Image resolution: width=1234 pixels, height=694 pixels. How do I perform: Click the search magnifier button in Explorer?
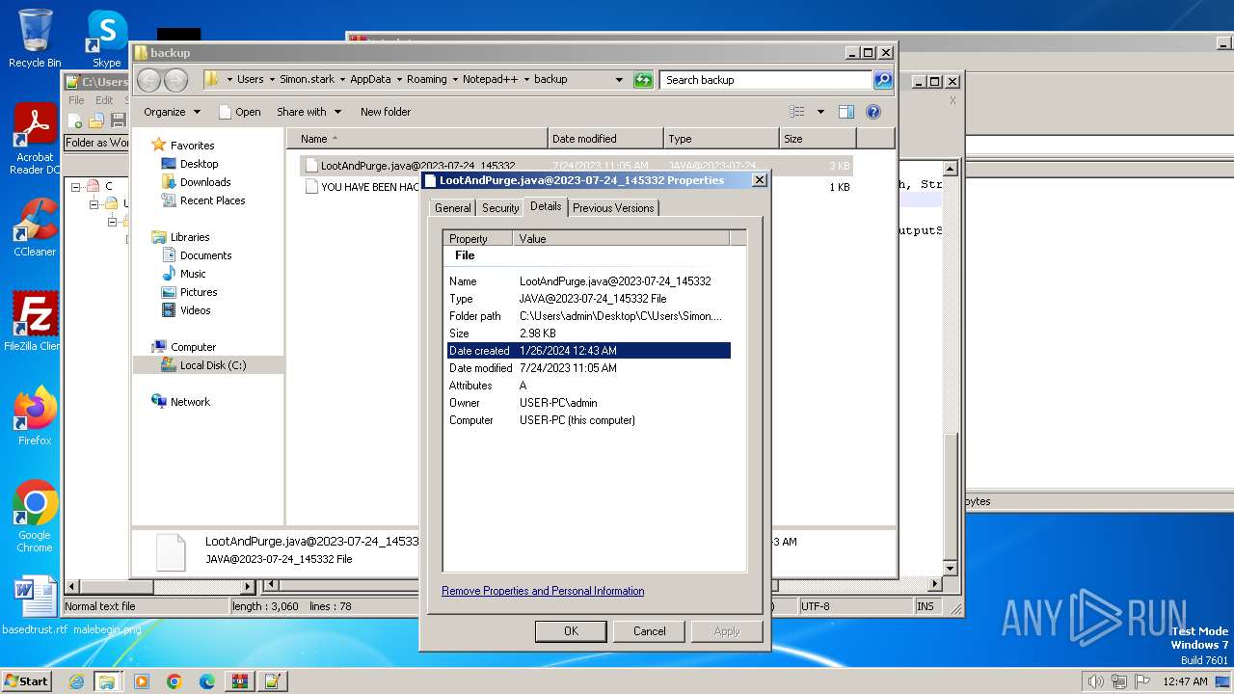click(883, 80)
